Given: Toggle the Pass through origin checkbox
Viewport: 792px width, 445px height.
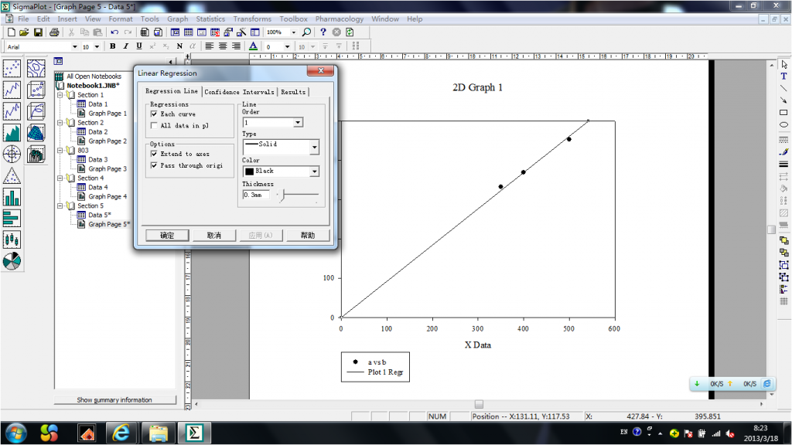Looking at the screenshot, I should tap(154, 165).
